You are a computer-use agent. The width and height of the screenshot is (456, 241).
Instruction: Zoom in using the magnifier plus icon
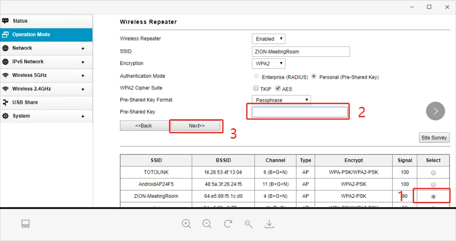coord(186,224)
